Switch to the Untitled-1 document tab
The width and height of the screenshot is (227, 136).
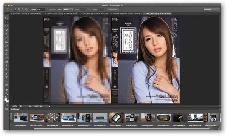[x=126, y=14]
